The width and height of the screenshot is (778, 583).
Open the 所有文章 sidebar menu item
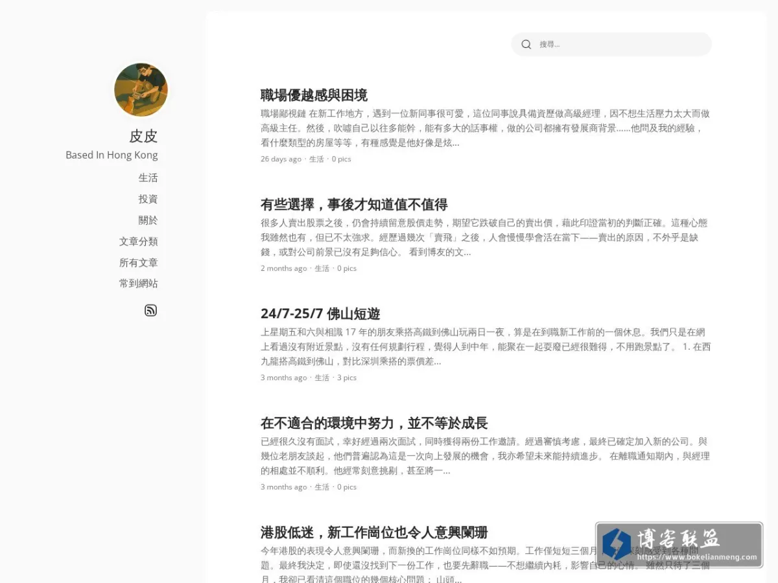click(138, 262)
